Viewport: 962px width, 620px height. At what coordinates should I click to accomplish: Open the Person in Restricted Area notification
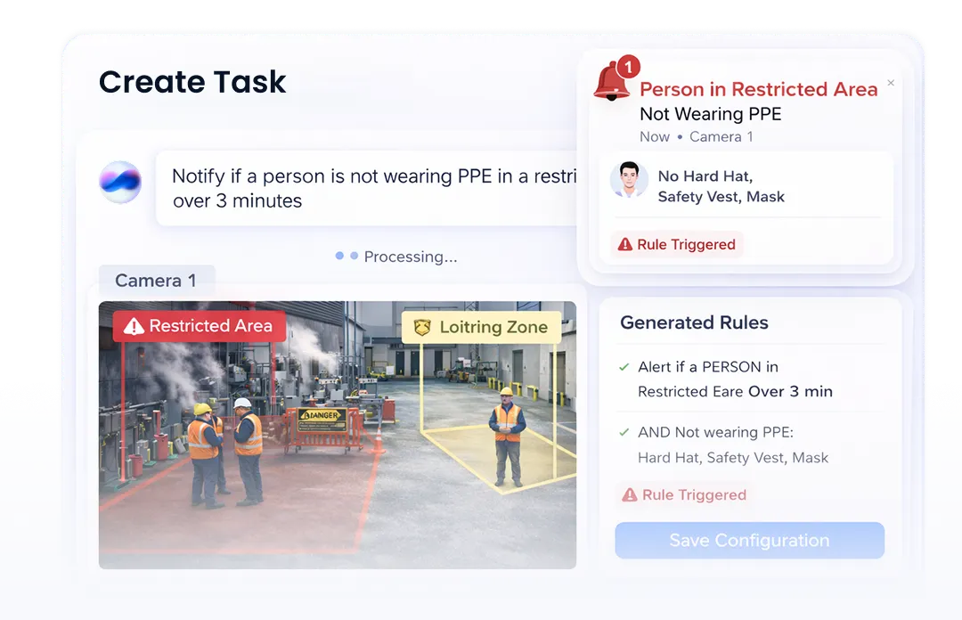pyautogui.click(x=758, y=89)
